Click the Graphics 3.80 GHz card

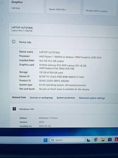(x=26, y=6)
